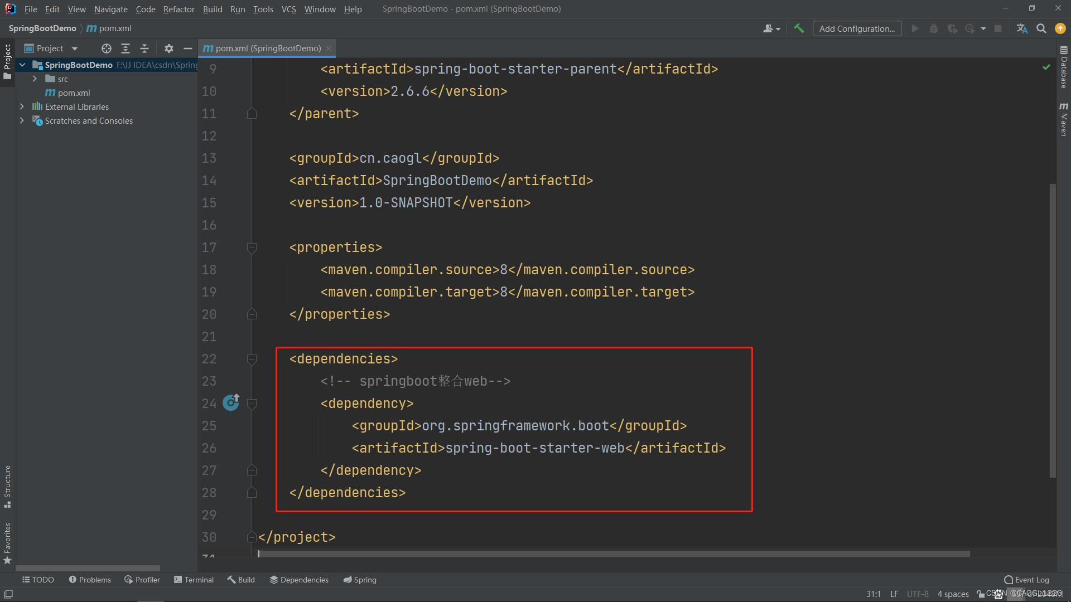Viewport: 1071px width, 602px height.
Task: Click the 4 spaces indent status entry
Action: pyautogui.click(x=953, y=594)
